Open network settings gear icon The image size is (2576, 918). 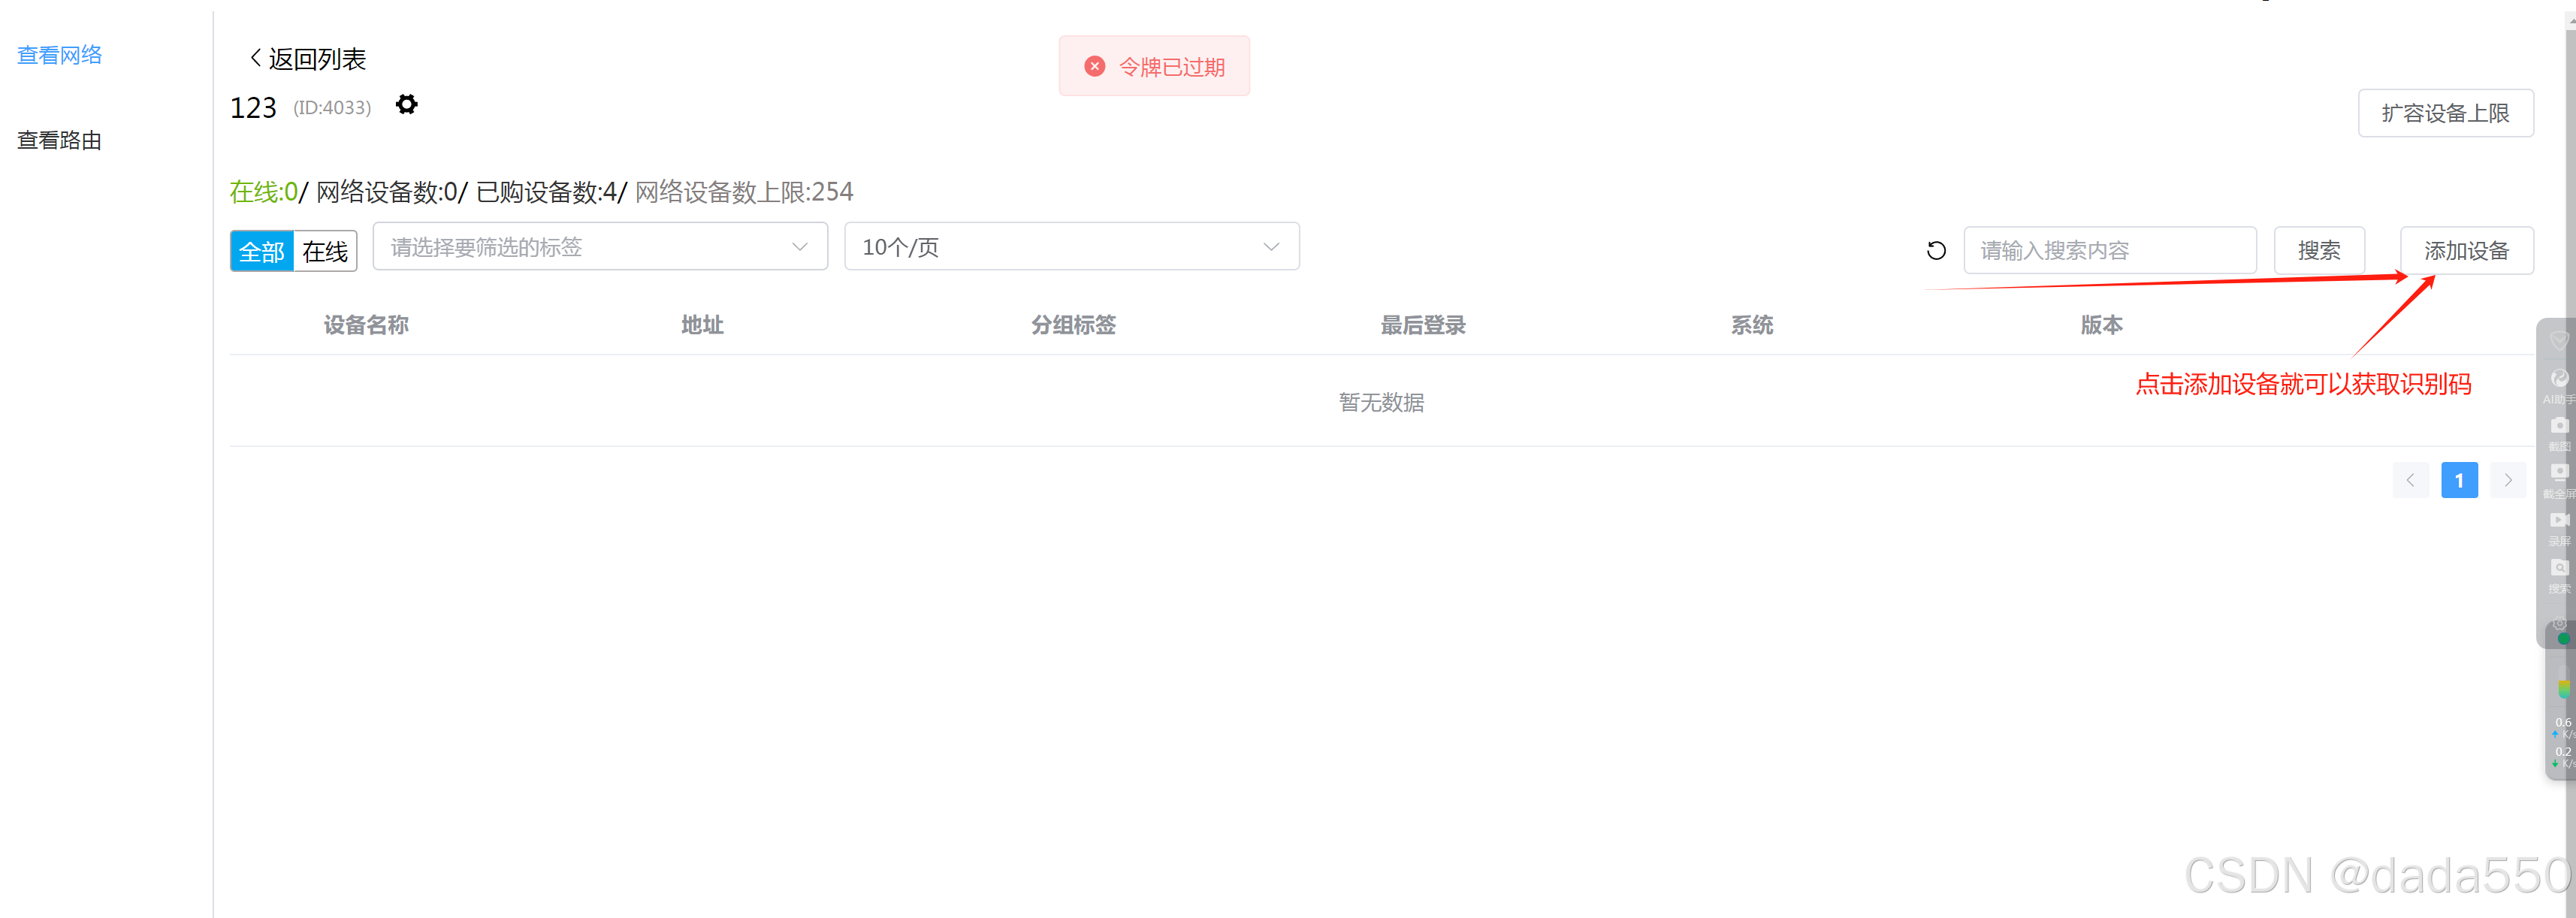click(406, 105)
